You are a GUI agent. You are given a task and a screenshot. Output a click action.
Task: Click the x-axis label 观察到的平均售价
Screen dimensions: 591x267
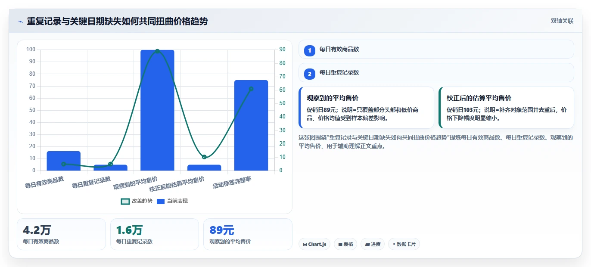(x=135, y=183)
